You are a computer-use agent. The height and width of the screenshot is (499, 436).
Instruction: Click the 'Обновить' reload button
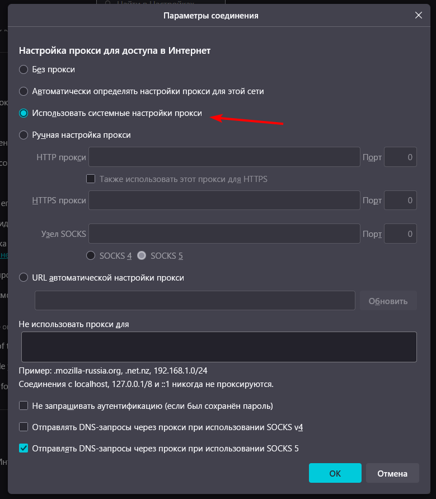(x=388, y=300)
